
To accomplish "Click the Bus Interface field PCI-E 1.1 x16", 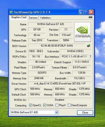I will pos(74,56).
